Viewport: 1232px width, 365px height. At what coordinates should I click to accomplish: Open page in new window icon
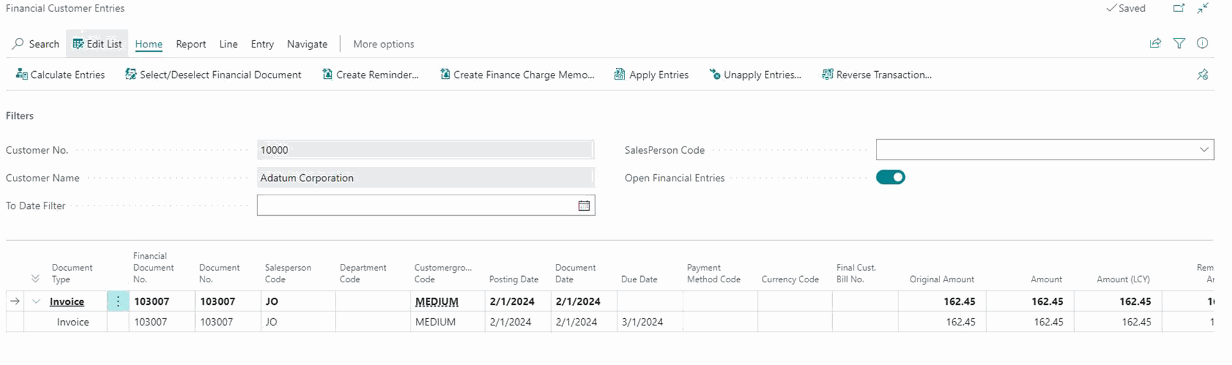tap(1179, 8)
